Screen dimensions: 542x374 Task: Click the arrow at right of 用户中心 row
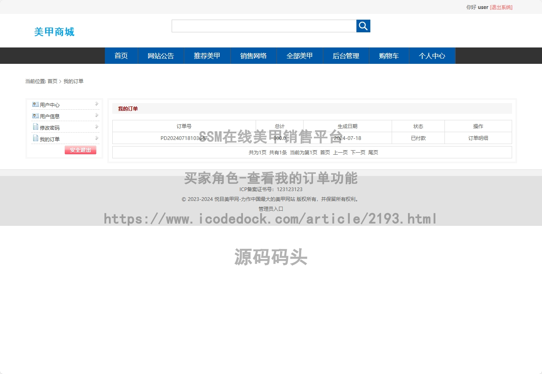tap(97, 104)
